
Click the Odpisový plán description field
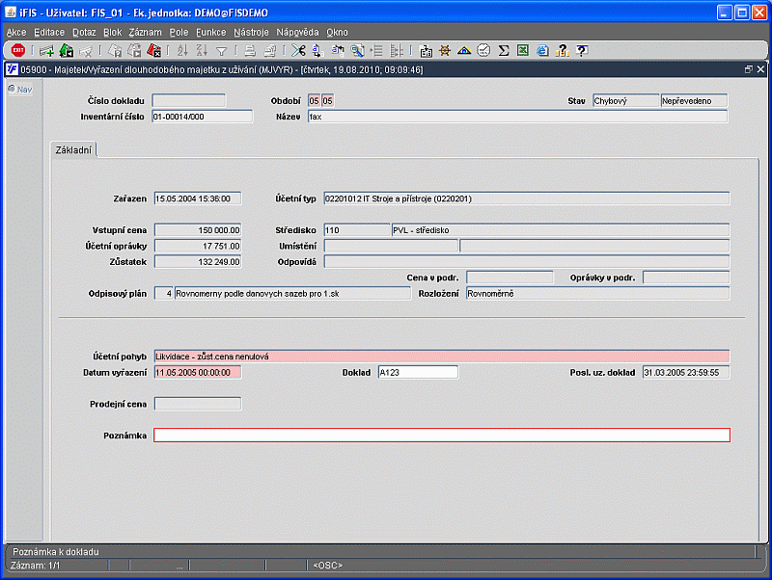click(x=292, y=294)
